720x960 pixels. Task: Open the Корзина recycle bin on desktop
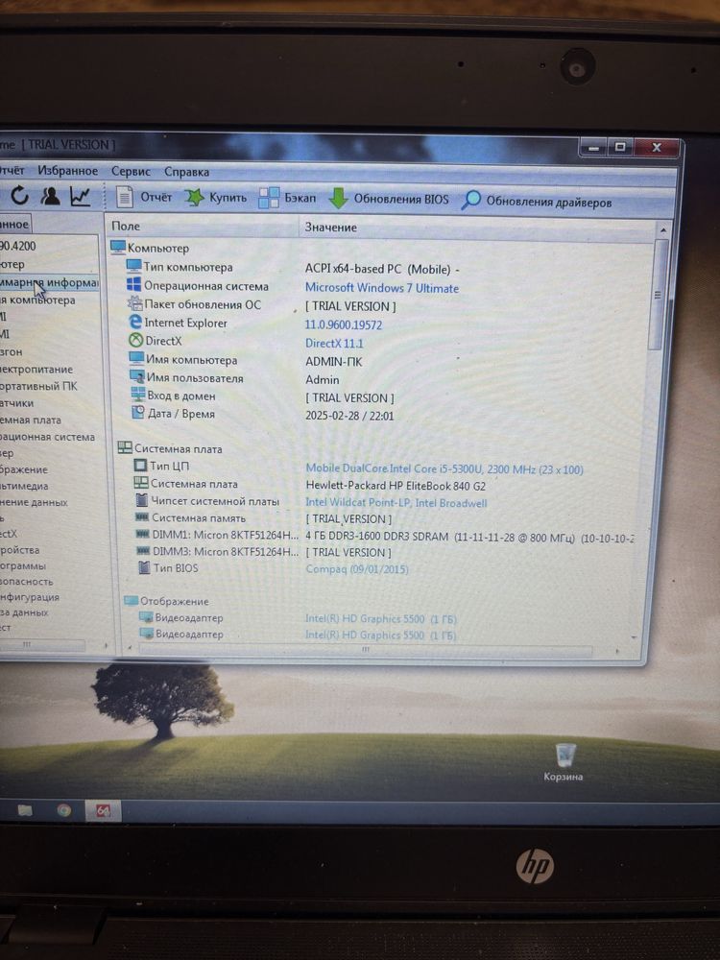(564, 760)
